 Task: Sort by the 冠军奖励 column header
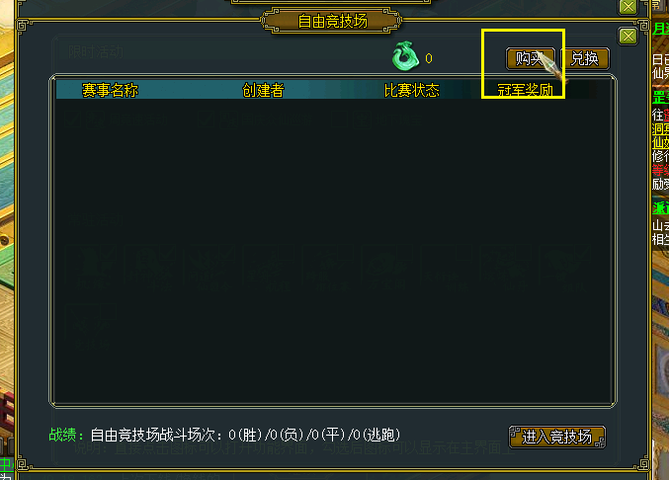coord(525,90)
